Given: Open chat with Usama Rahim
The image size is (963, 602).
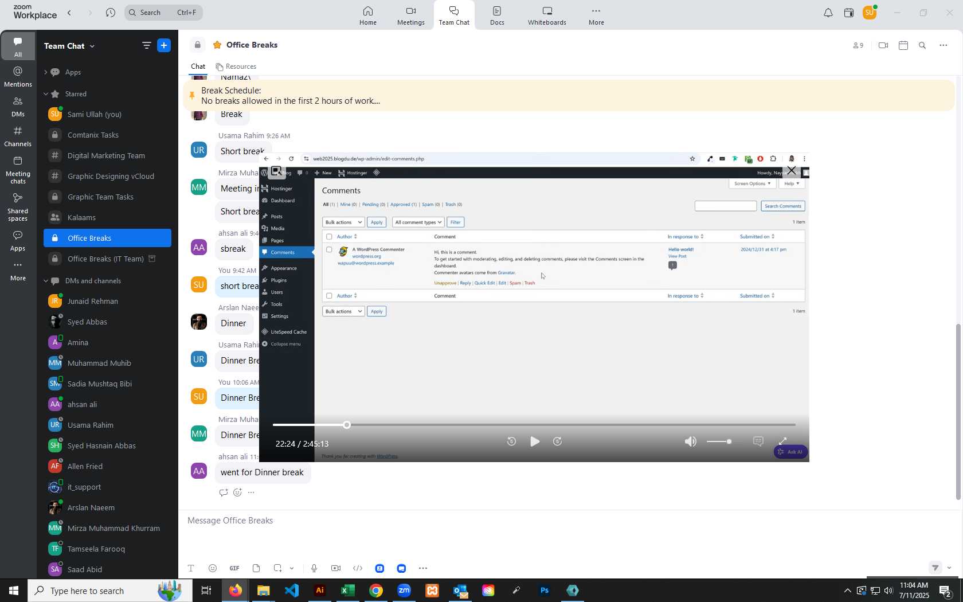Looking at the screenshot, I should pos(107,425).
